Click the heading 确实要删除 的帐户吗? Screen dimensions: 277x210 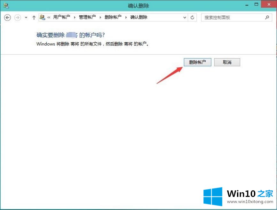tap(71, 35)
